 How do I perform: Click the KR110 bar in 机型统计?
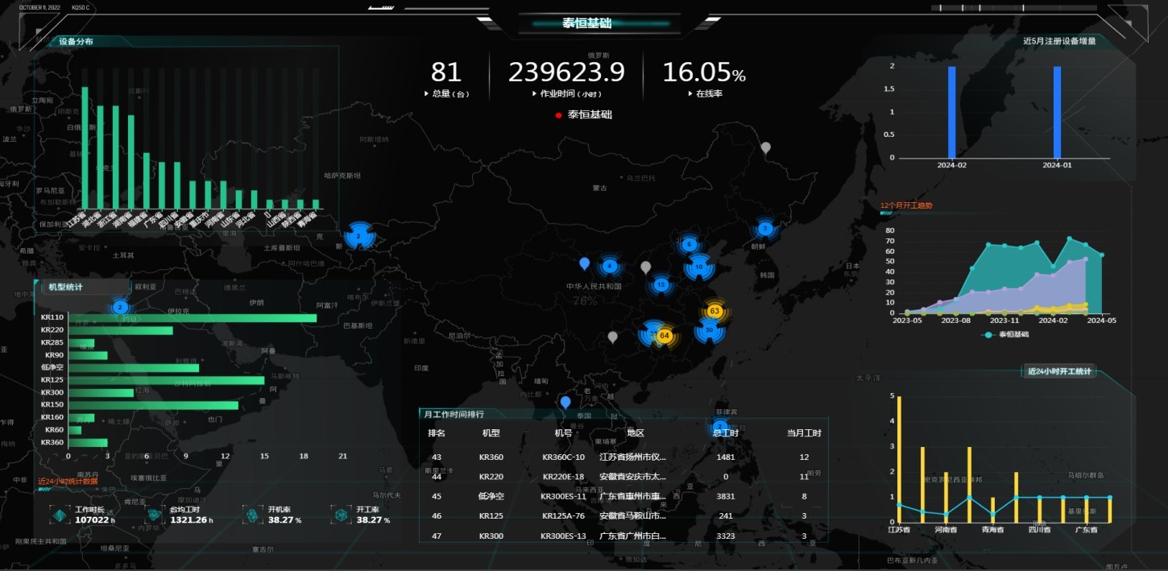(x=192, y=317)
